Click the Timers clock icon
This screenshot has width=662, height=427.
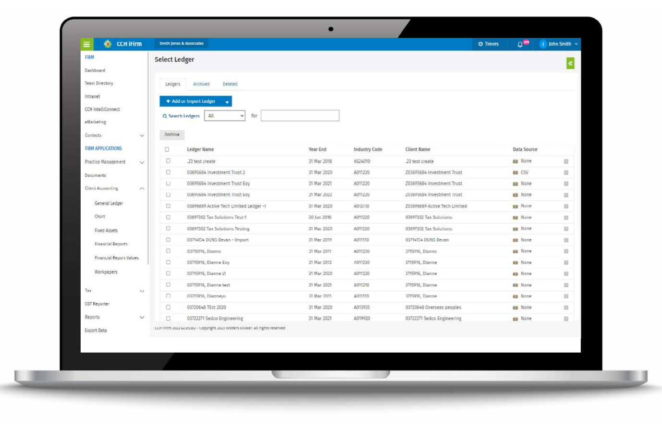(x=480, y=44)
